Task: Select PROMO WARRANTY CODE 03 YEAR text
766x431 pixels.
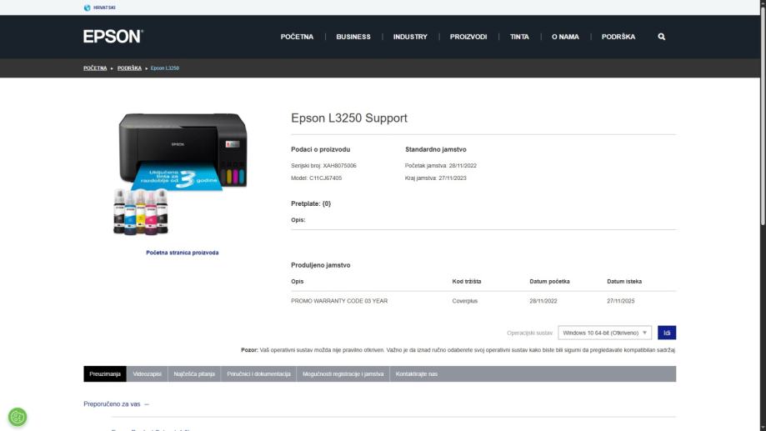Action: click(339, 301)
